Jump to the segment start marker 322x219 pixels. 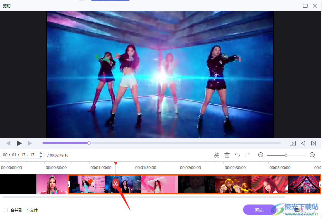click(303, 143)
